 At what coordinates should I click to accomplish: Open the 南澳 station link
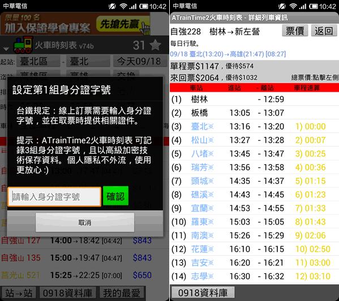point(202,235)
